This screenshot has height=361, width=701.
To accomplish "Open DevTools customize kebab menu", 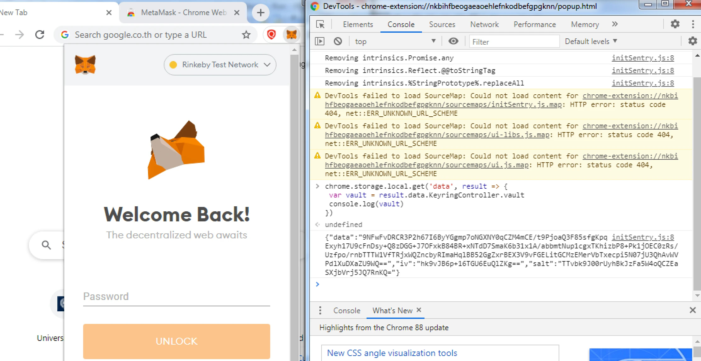I will pos(693,24).
